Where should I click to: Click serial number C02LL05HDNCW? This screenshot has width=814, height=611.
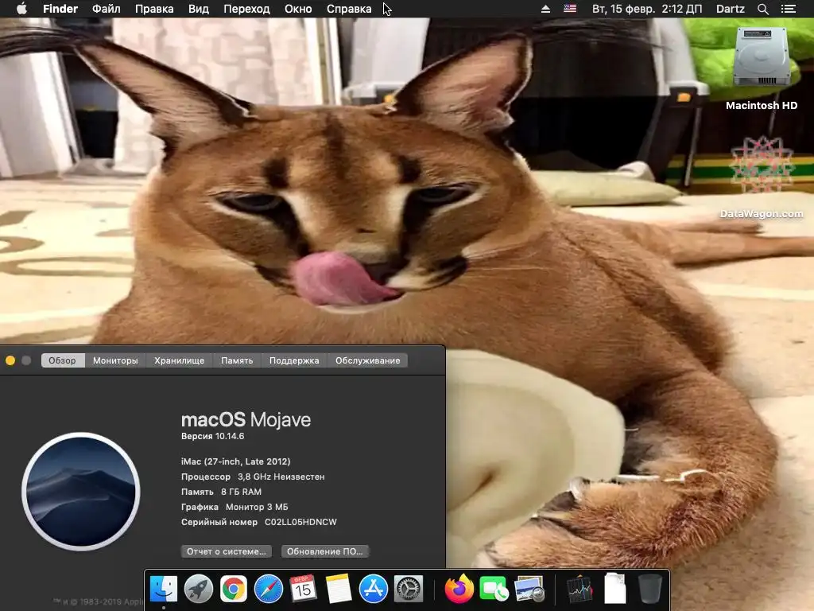pyautogui.click(x=300, y=522)
